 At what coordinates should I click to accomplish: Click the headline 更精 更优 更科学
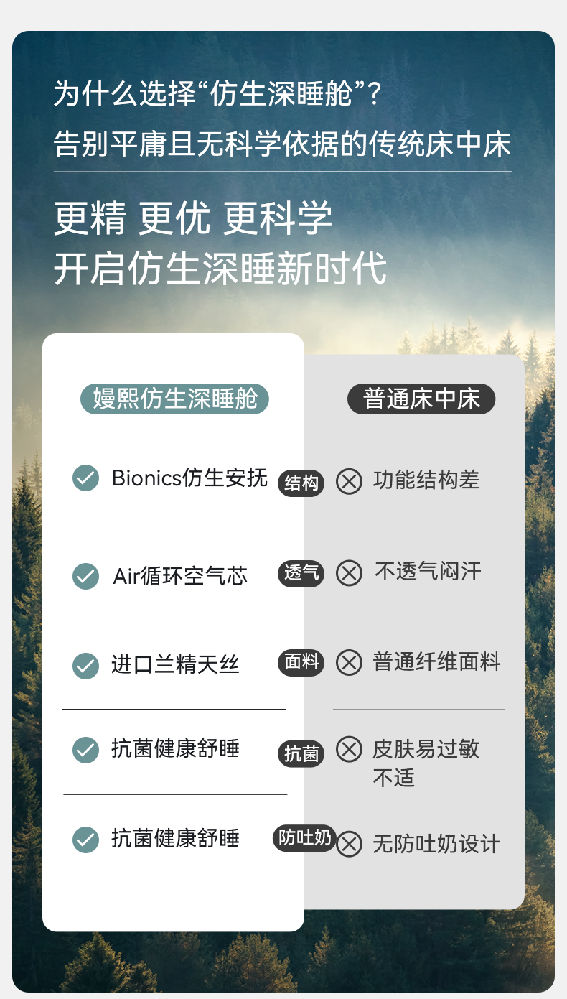click(193, 218)
